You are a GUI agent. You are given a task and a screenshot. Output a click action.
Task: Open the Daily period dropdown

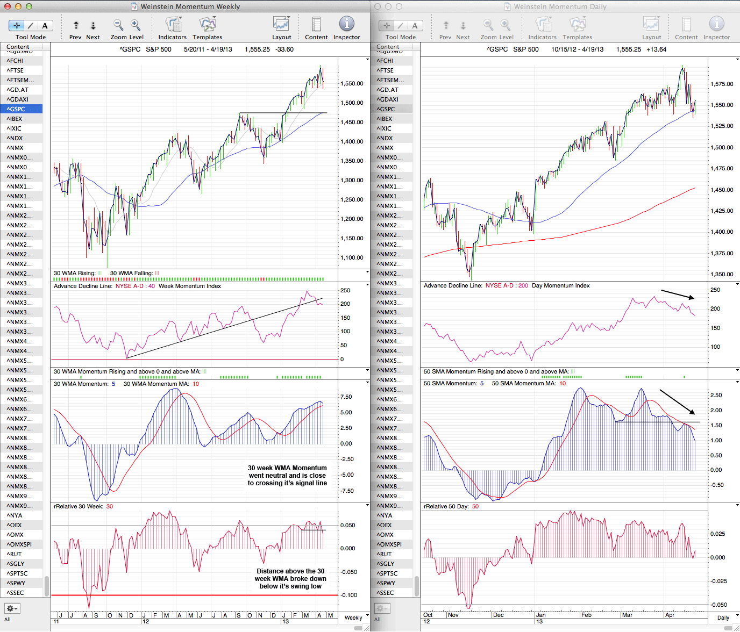point(726,617)
